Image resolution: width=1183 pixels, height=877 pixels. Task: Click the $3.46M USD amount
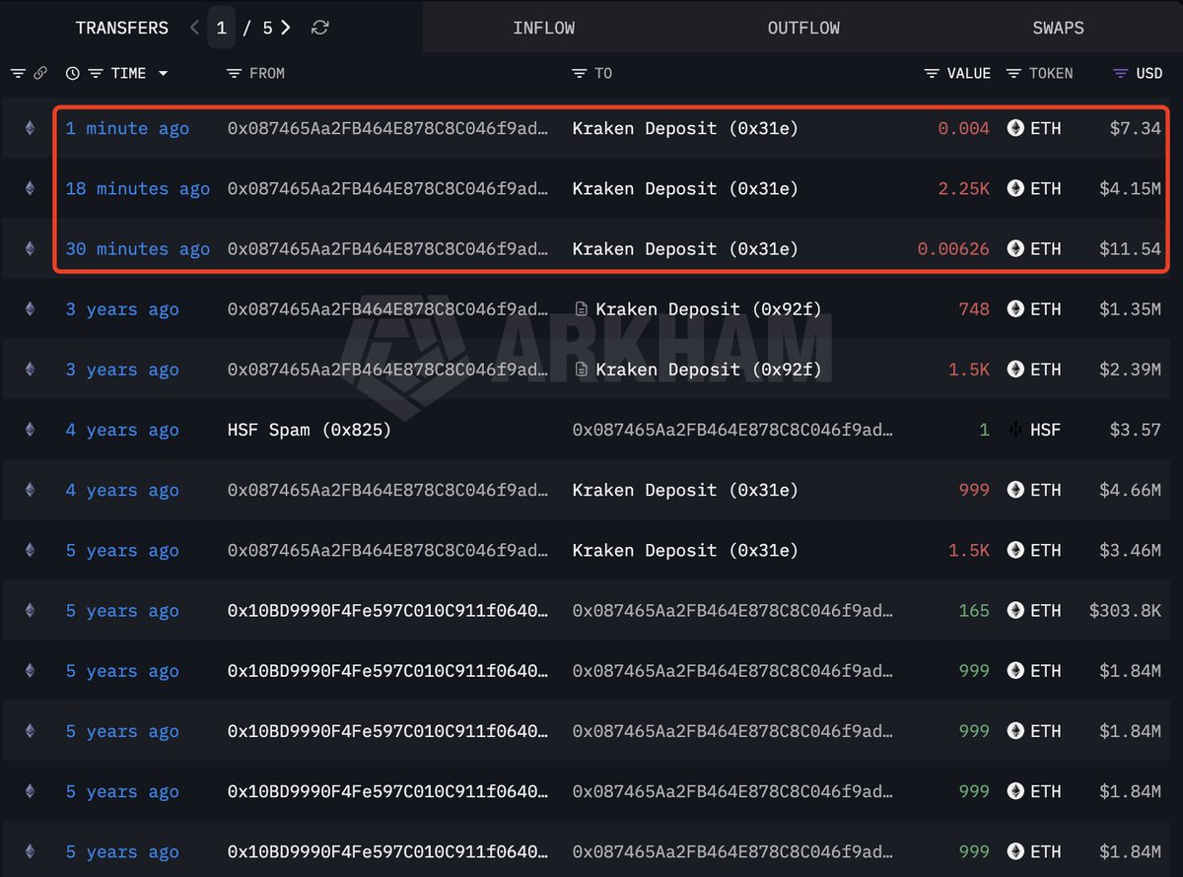point(1130,551)
